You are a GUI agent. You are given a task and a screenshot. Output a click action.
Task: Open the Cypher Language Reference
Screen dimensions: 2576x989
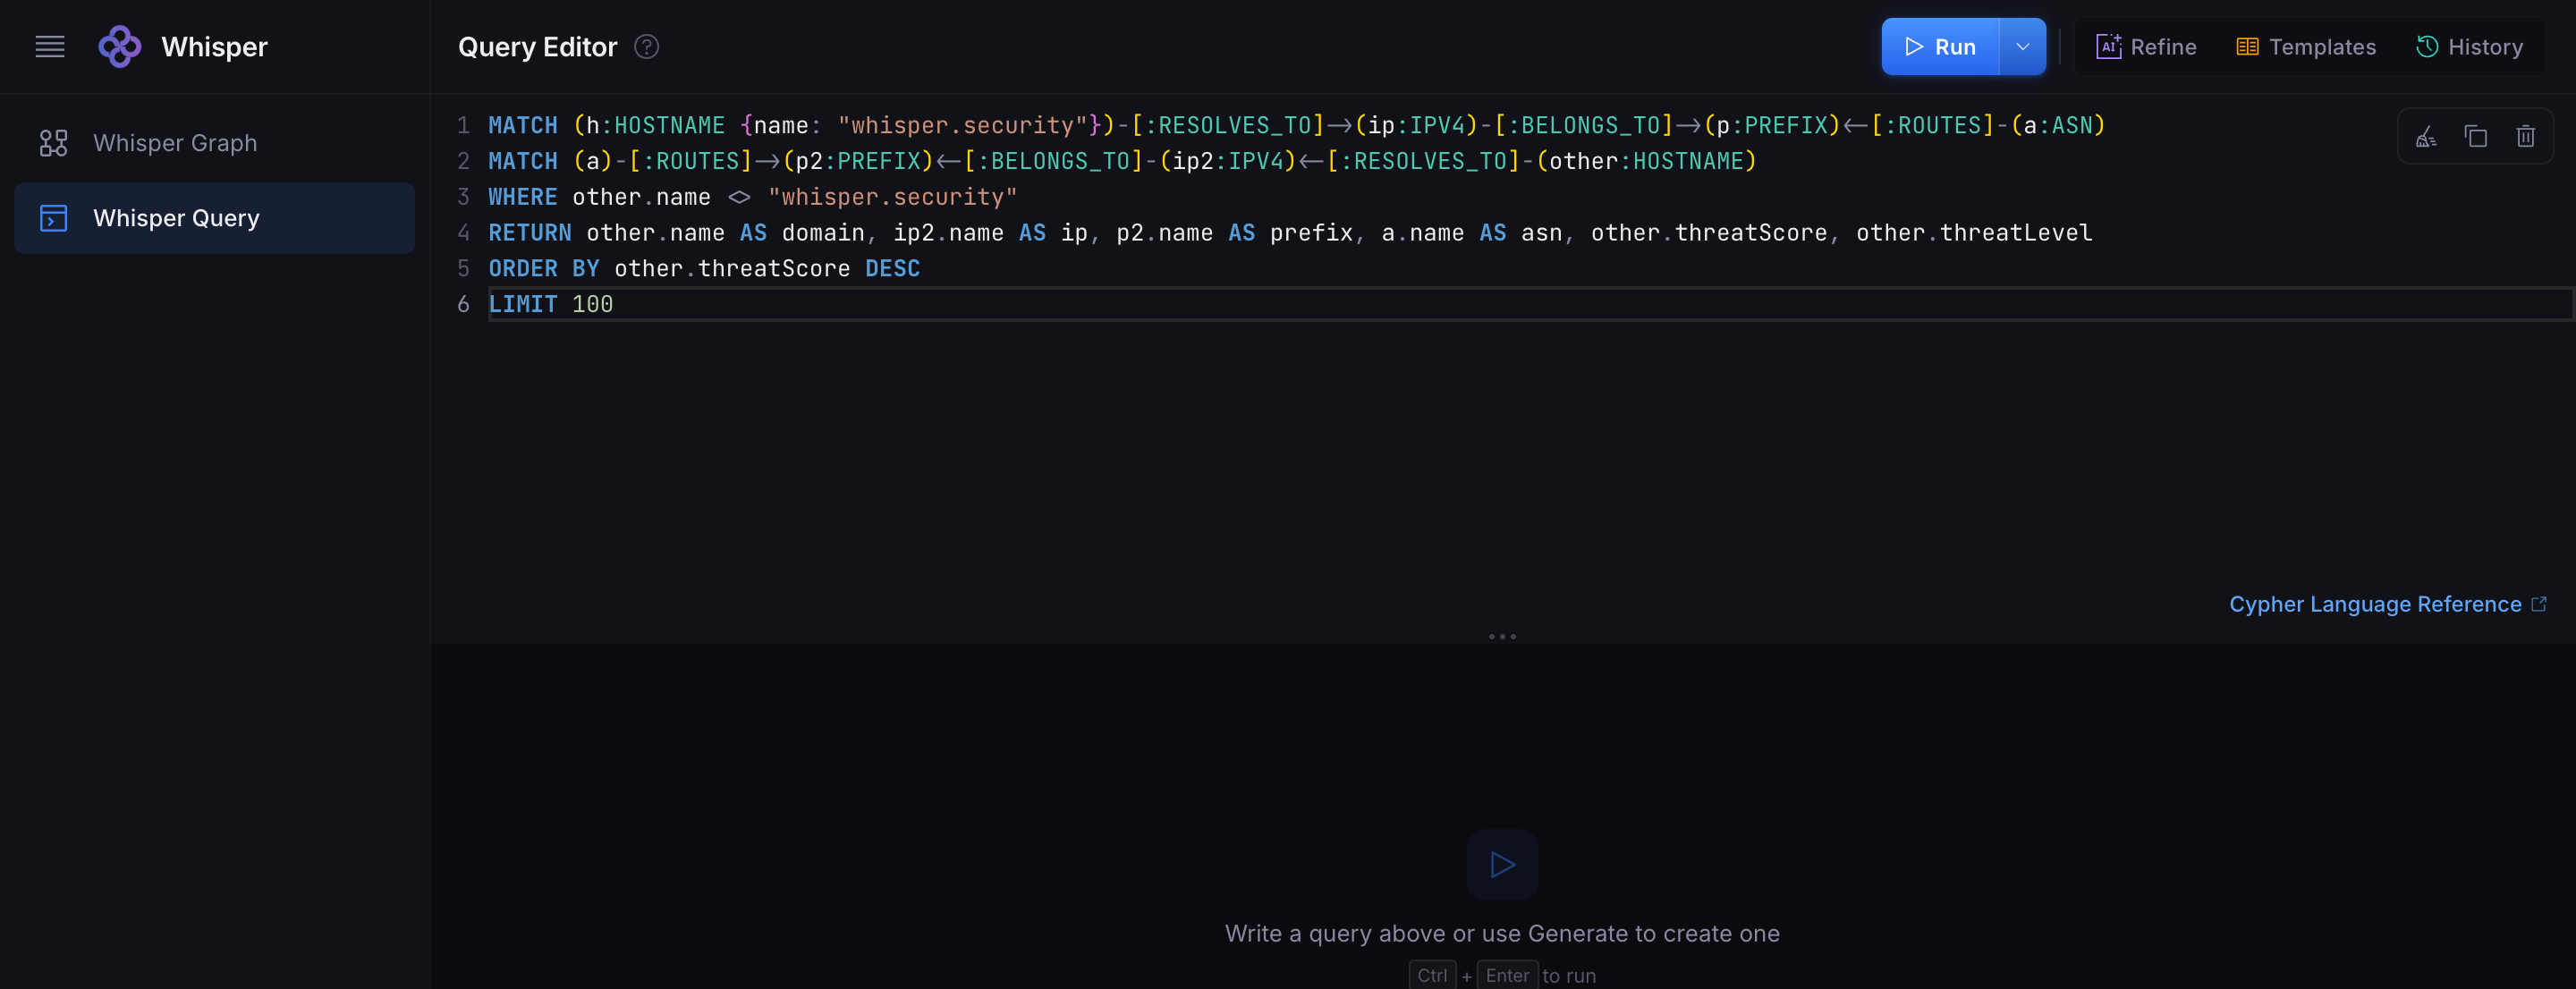(x=2376, y=604)
